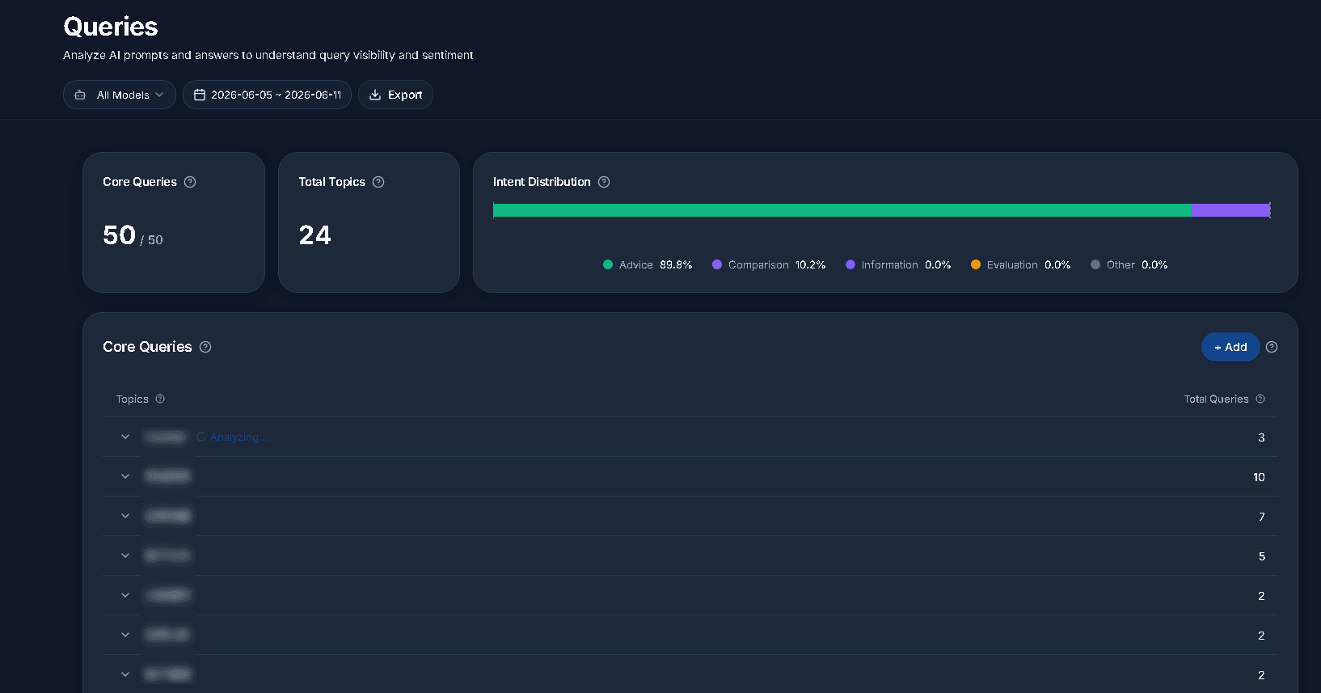This screenshot has height=693, width=1321.
Task: Click the purple Comparison segment of intent bar
Action: [1230, 210]
